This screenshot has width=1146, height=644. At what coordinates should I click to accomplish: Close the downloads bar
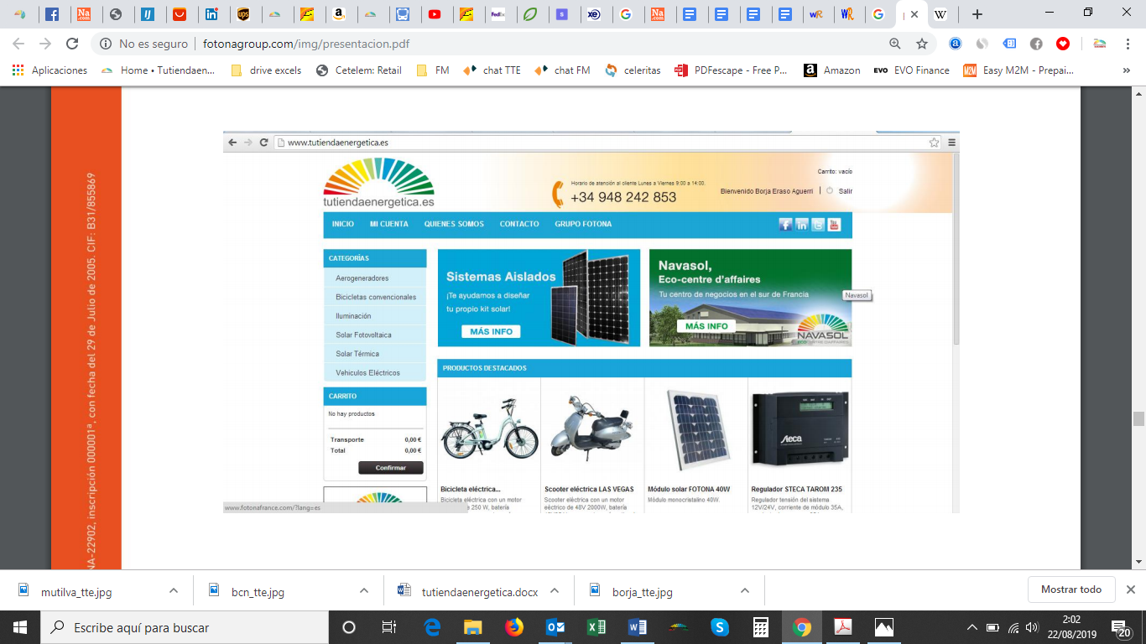(x=1131, y=589)
